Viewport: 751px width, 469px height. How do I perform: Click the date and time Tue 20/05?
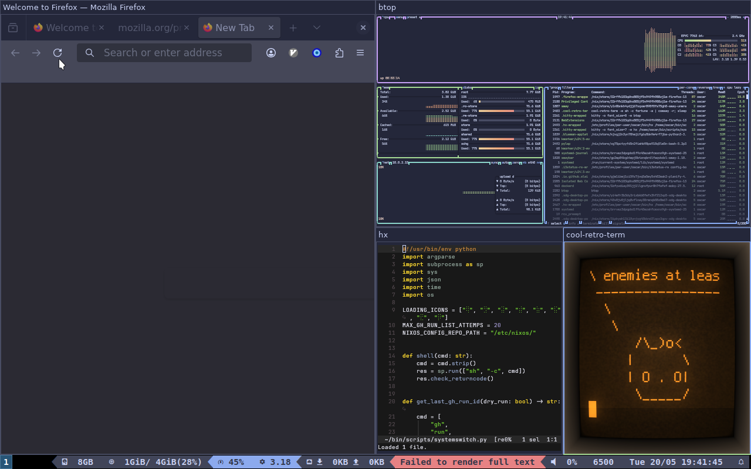tap(676, 462)
